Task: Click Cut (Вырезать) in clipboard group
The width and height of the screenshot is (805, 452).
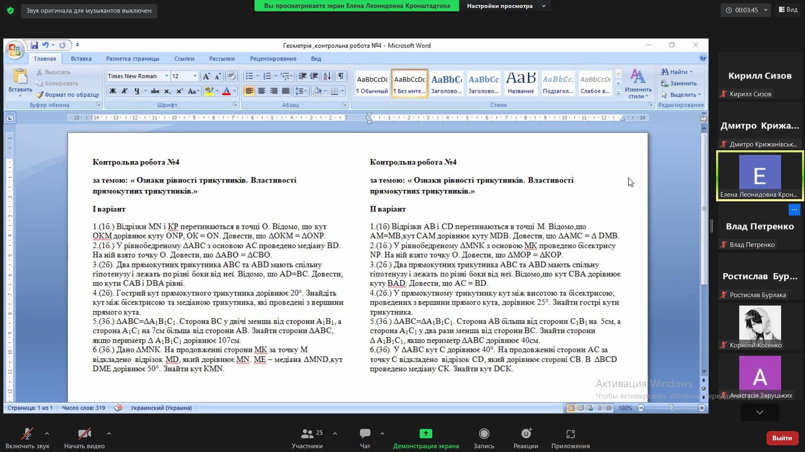Action: (53, 72)
